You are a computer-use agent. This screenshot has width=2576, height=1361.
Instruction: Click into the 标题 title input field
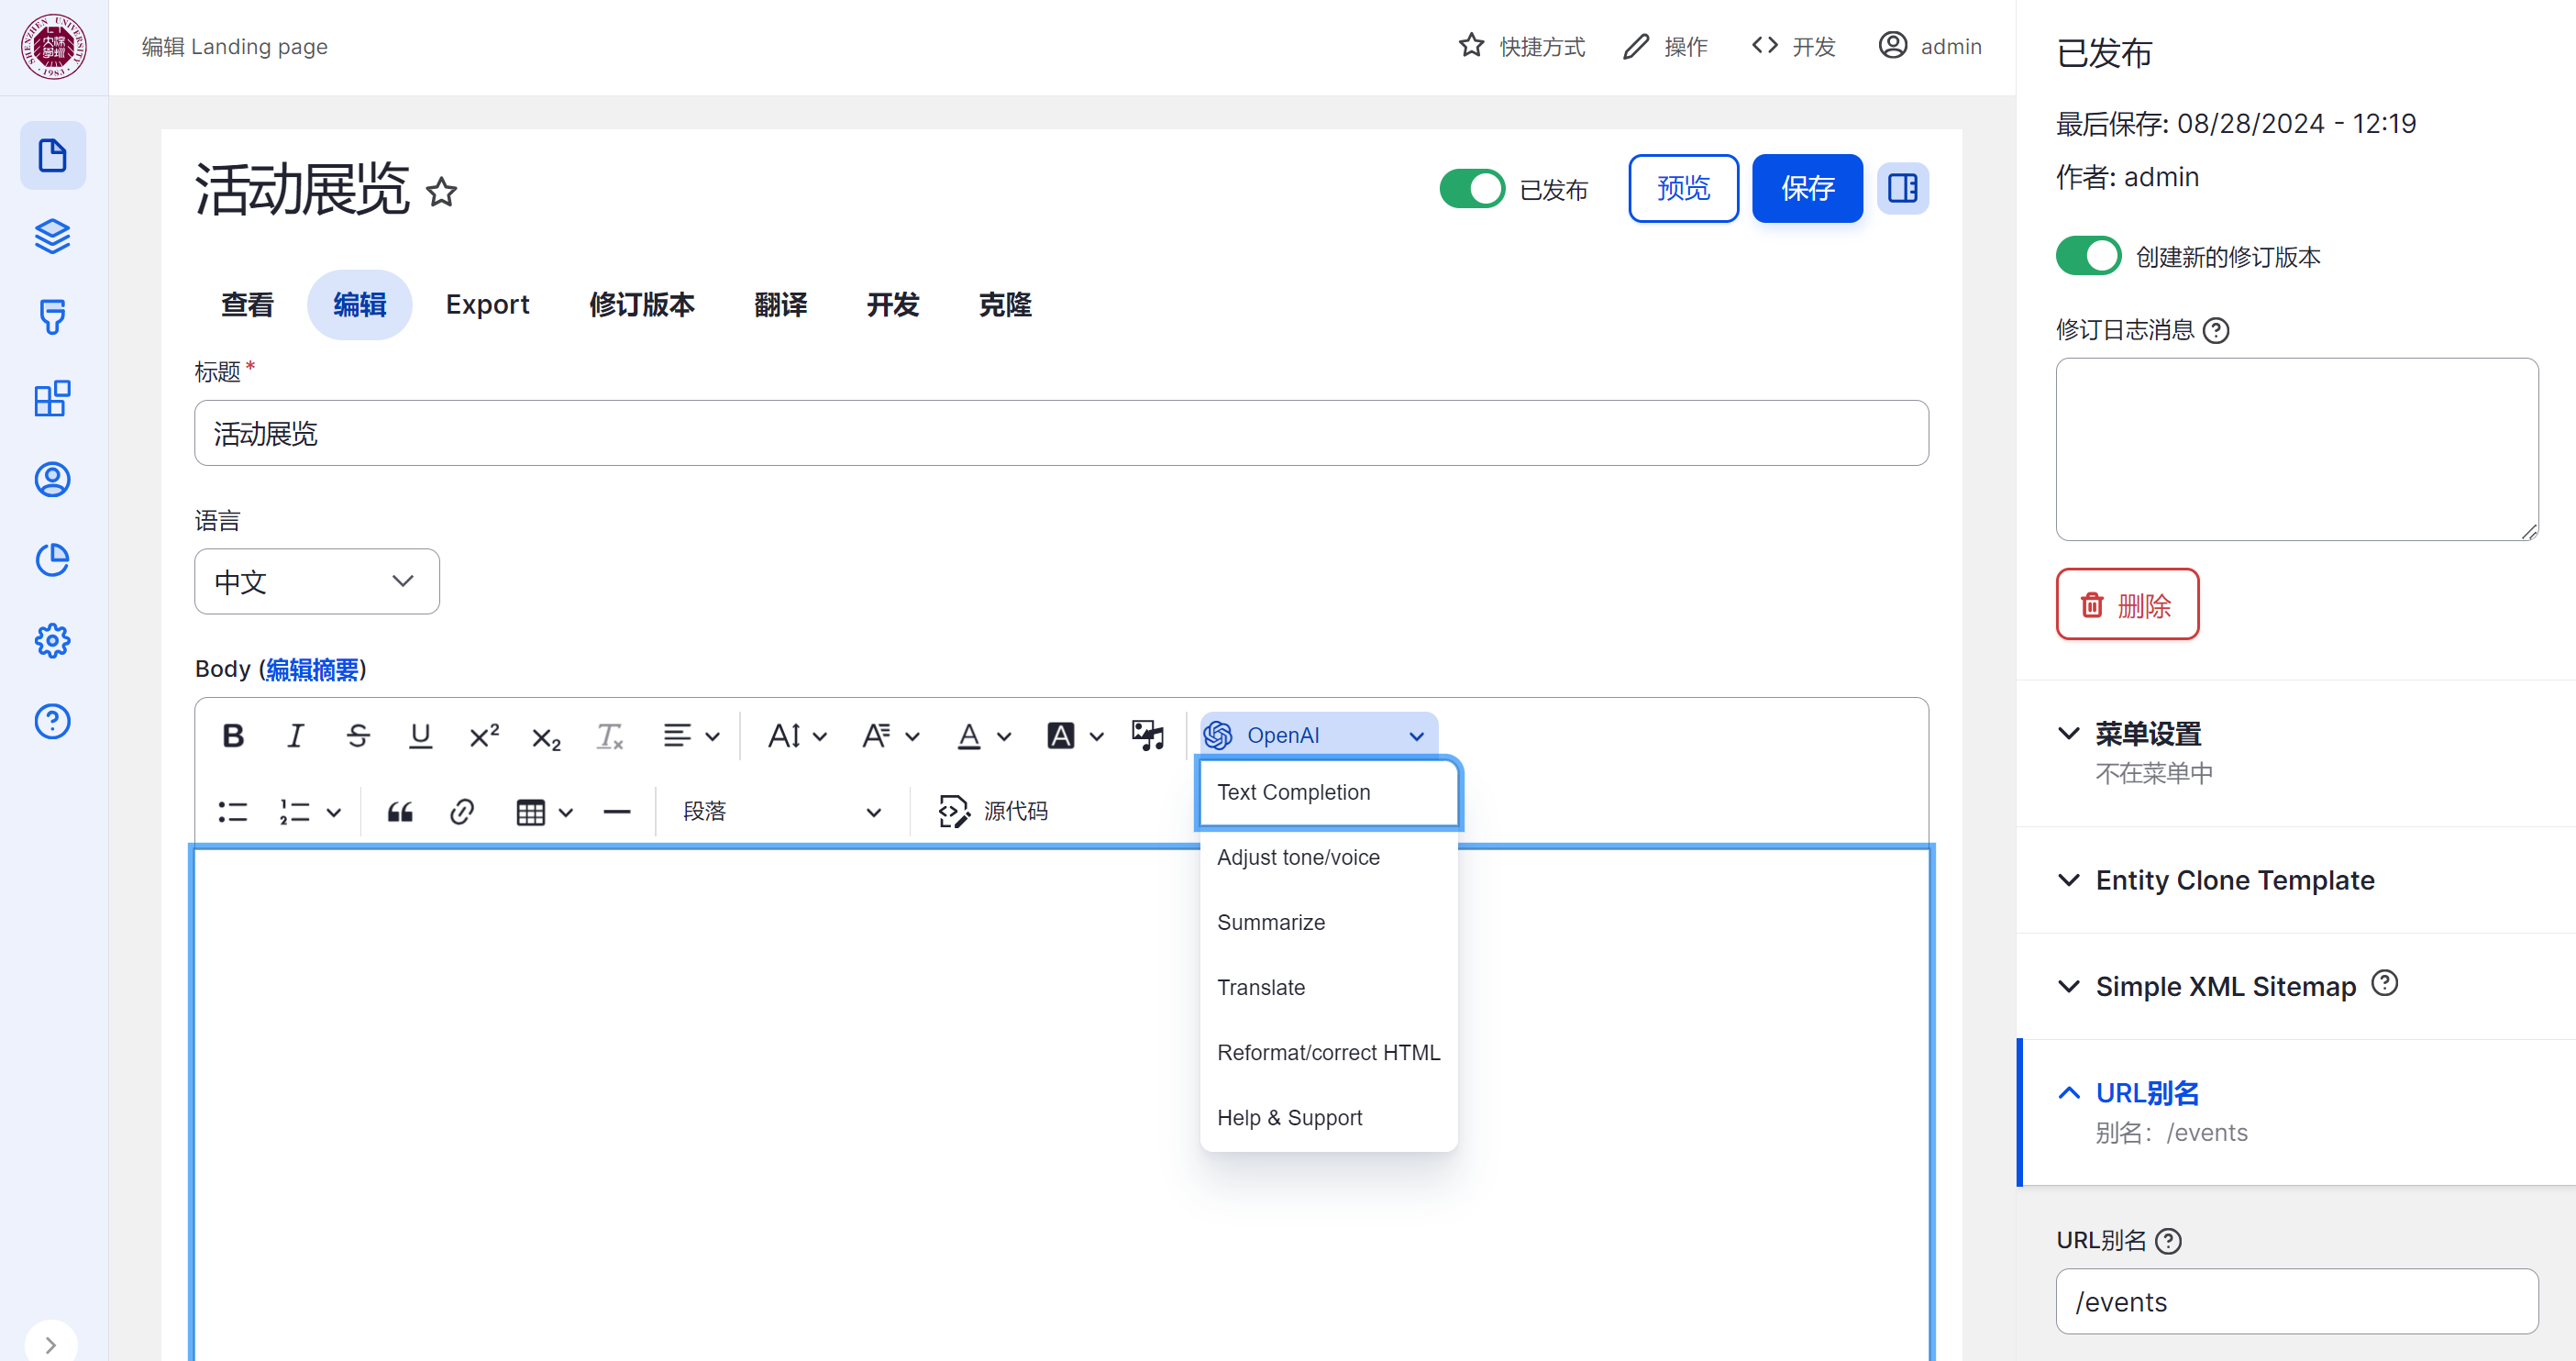(1061, 433)
